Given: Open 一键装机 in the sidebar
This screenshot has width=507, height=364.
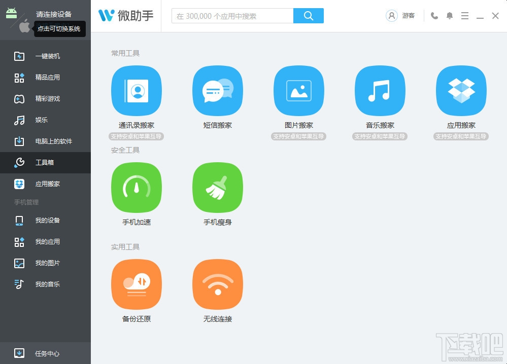Looking at the screenshot, I should (45, 56).
